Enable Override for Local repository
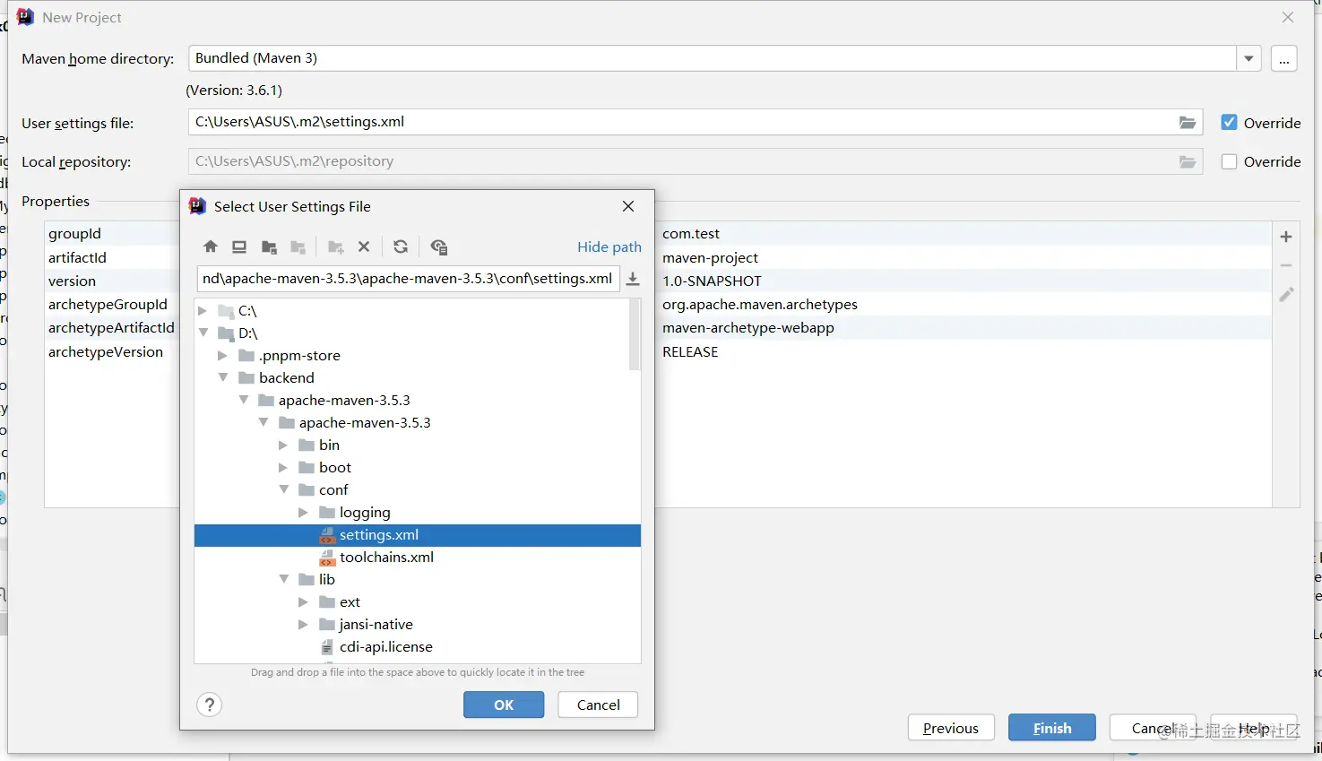The height and width of the screenshot is (761, 1322). click(1230, 161)
